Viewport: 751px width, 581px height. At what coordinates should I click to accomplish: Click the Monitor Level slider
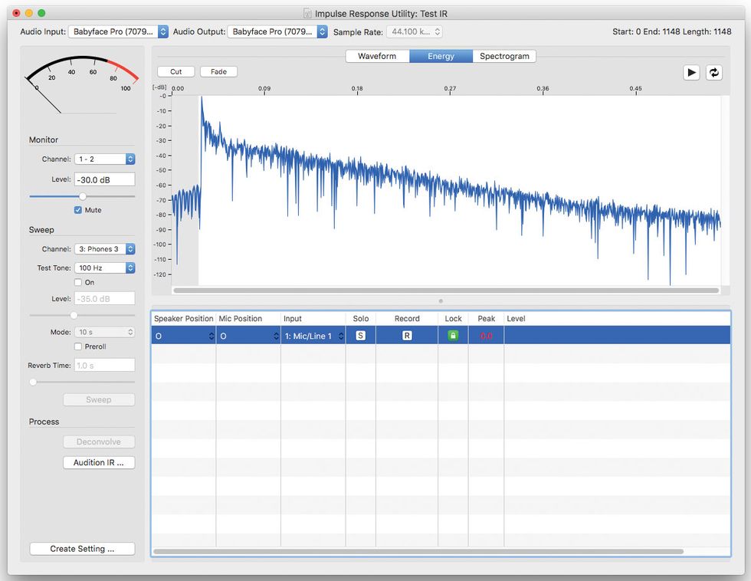(82, 196)
